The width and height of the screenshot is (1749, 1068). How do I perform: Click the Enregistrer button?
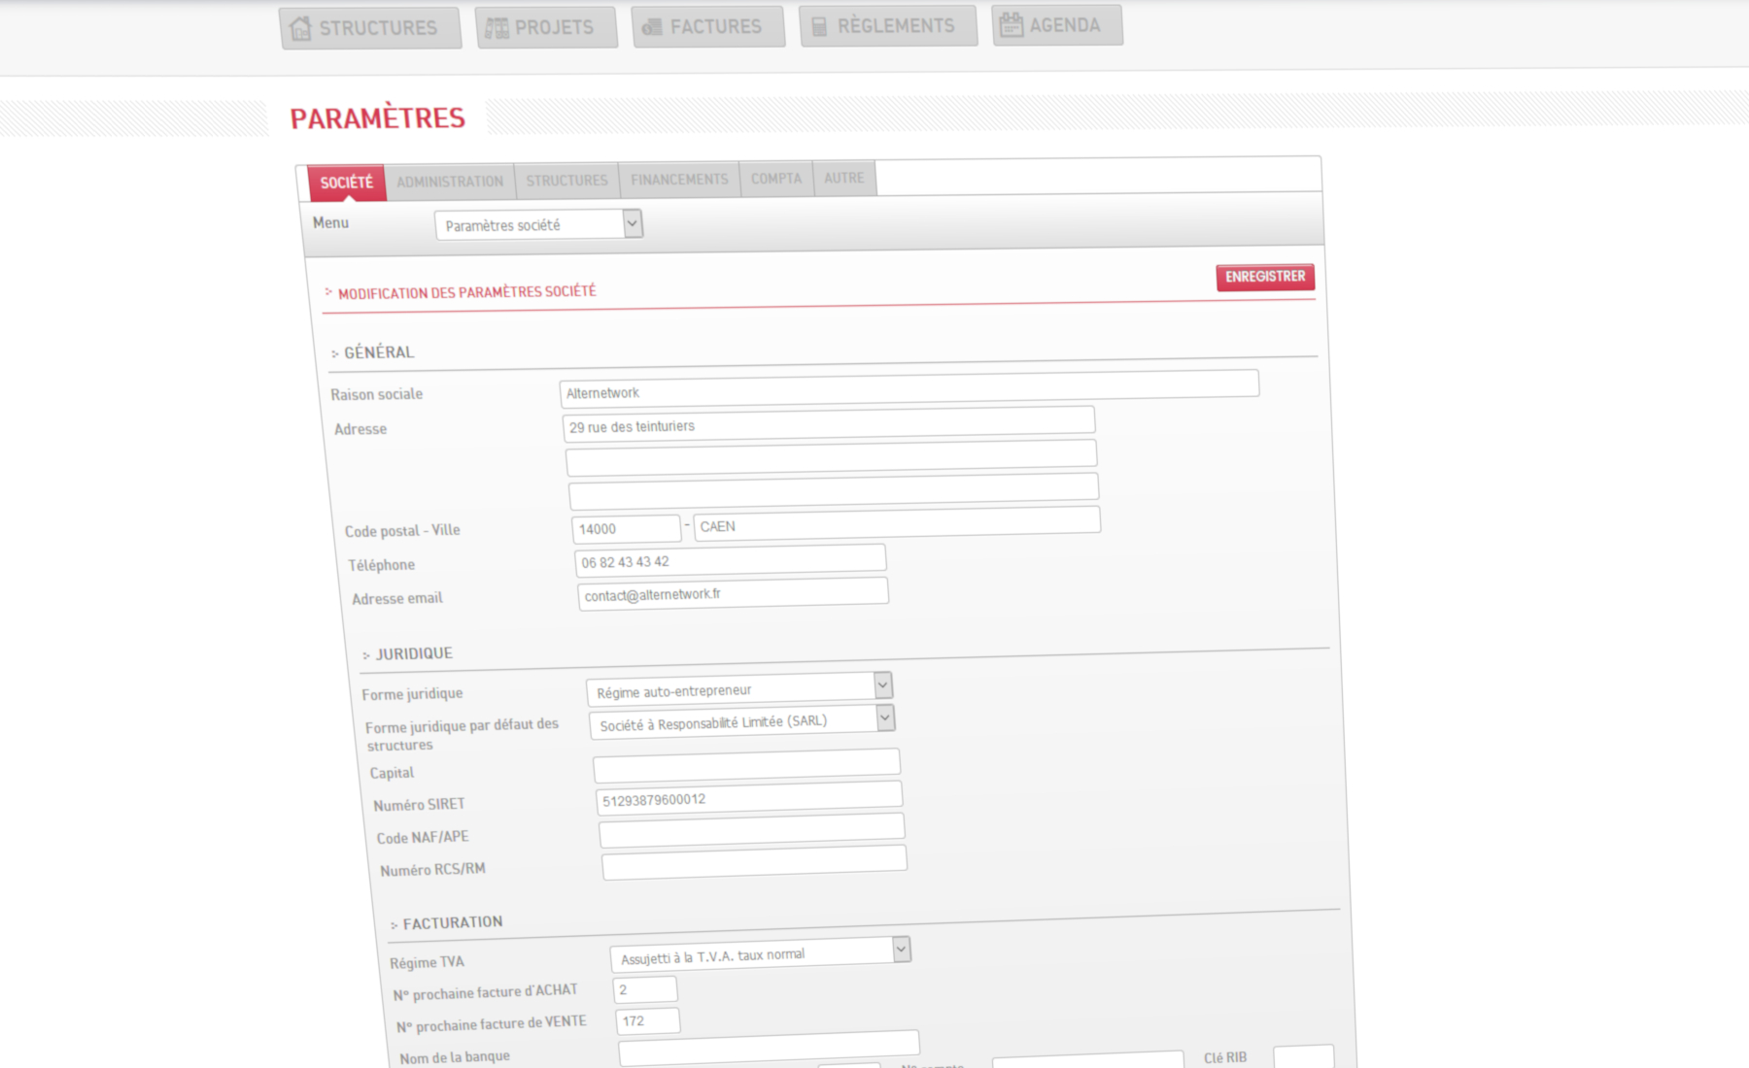pyautogui.click(x=1265, y=277)
